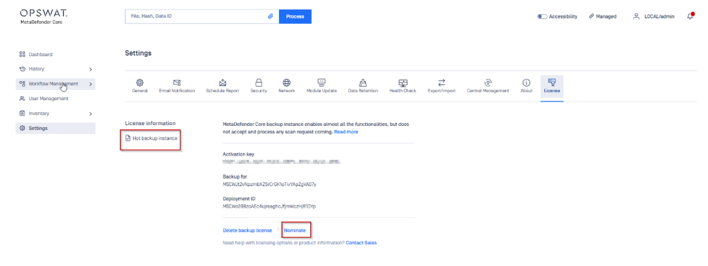The width and height of the screenshot is (708, 266).
Task: Click the General gear tab icon
Action: (x=140, y=83)
